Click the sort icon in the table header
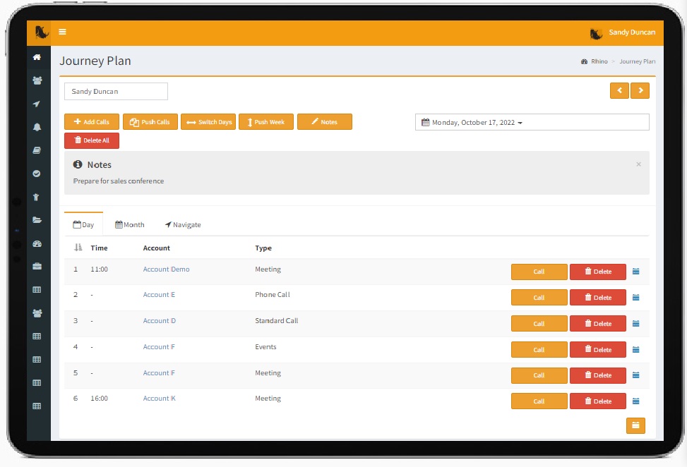 click(78, 248)
